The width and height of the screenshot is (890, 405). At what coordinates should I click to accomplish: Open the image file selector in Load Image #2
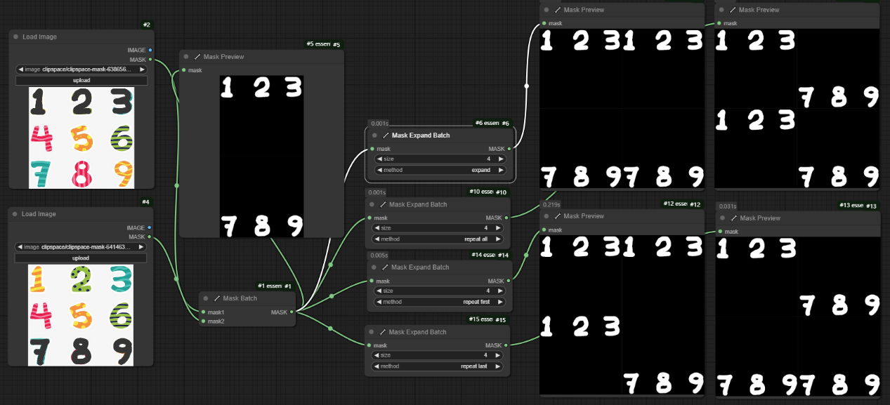(81, 69)
